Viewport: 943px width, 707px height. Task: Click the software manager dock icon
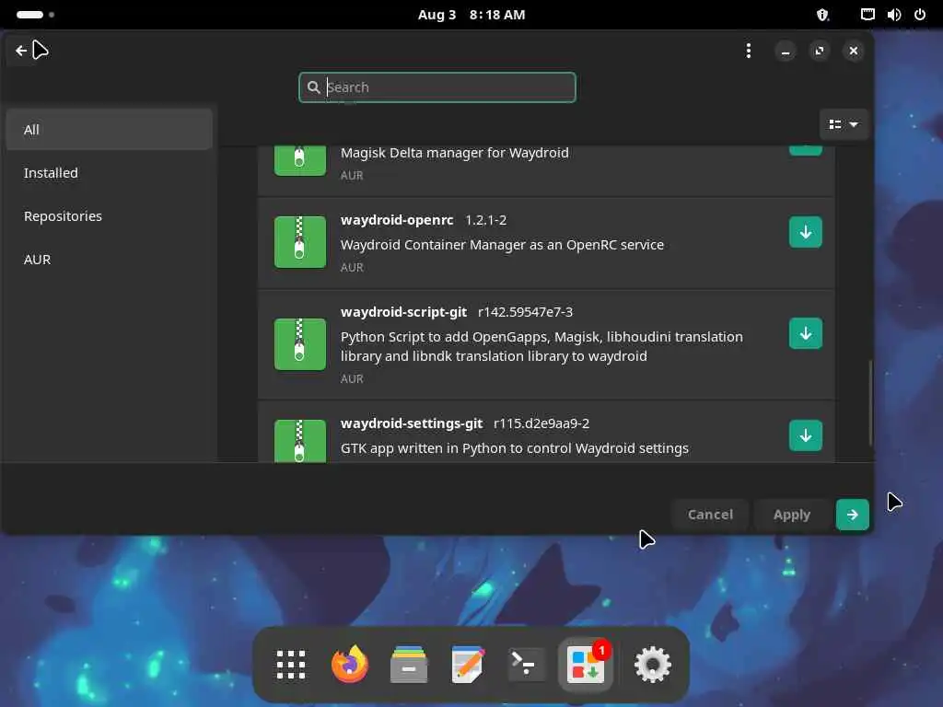[586, 665]
